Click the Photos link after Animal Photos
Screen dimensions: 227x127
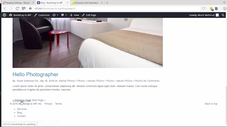pyautogui.click(x=81, y=81)
